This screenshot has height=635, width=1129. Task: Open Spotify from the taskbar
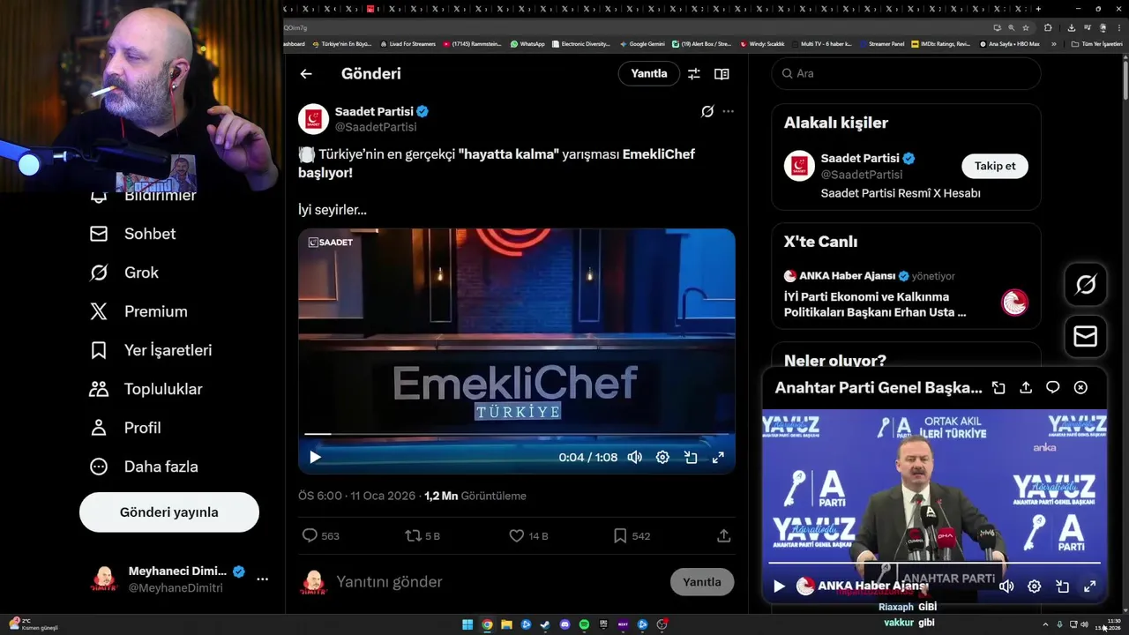click(x=585, y=625)
